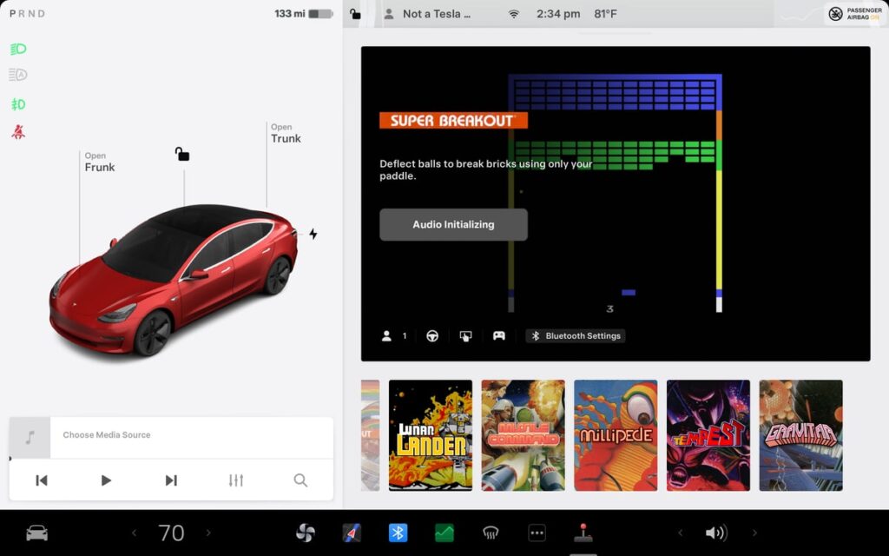889x556 pixels.
Task: Toggle the windshield defrost
Action: pyautogui.click(x=491, y=533)
